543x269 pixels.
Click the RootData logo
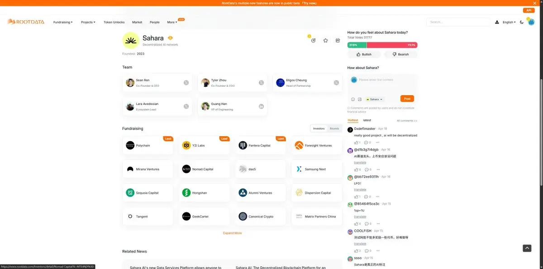click(26, 22)
